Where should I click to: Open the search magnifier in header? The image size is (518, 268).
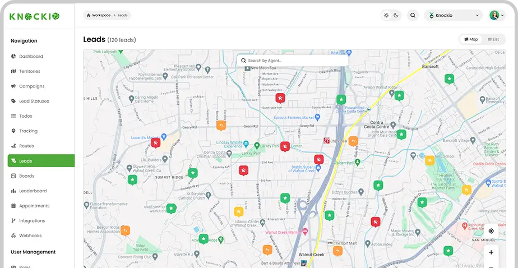tap(413, 15)
